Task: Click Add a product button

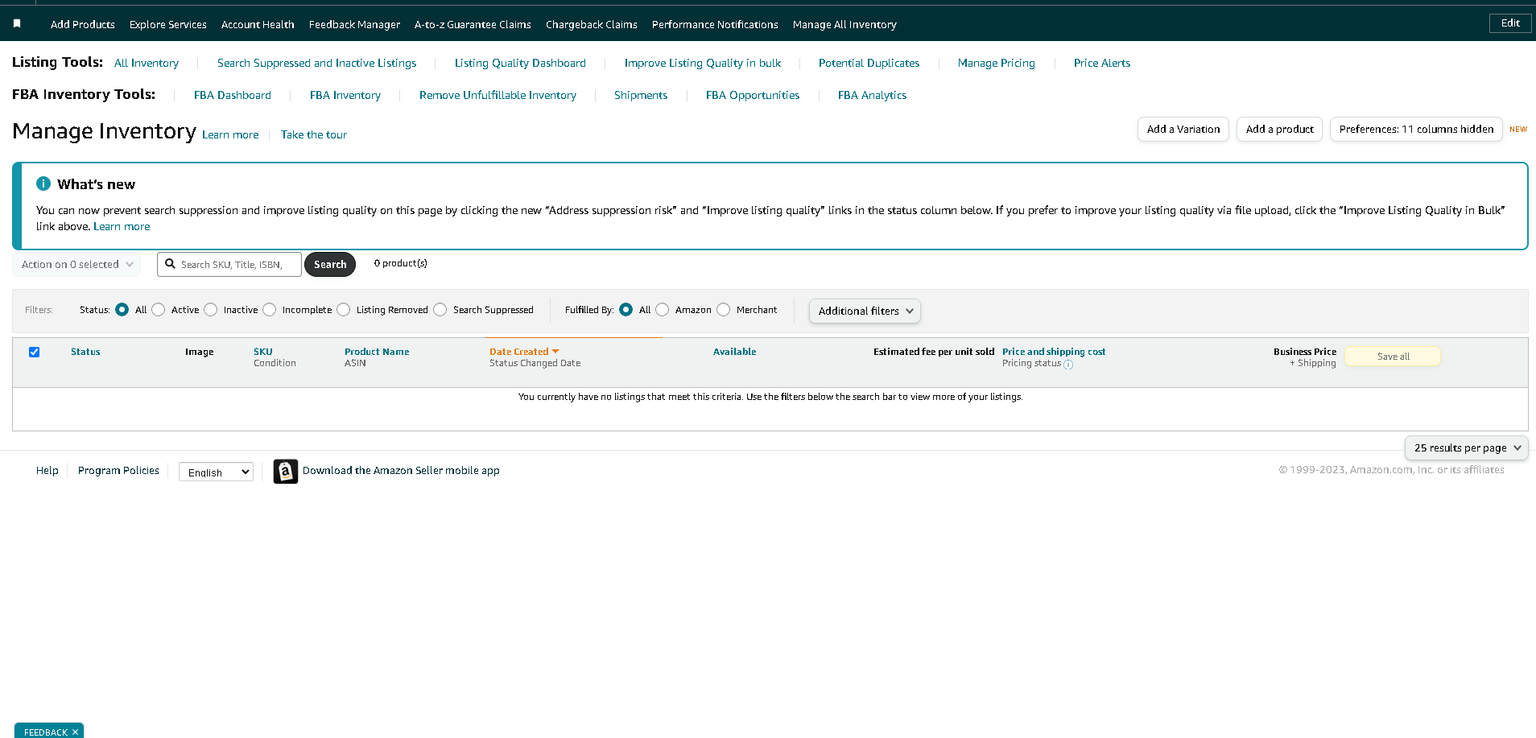Action: point(1279,129)
